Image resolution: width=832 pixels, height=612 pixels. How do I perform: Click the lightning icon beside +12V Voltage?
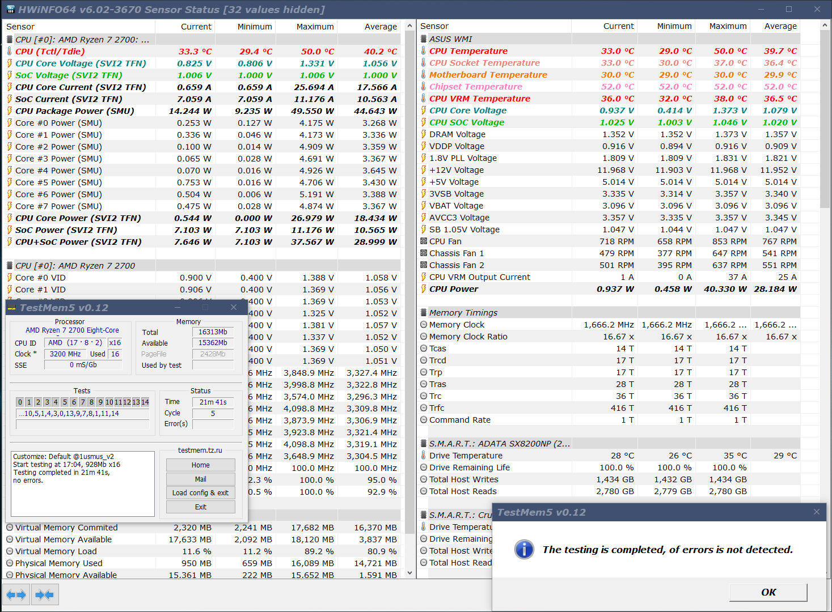pos(424,170)
